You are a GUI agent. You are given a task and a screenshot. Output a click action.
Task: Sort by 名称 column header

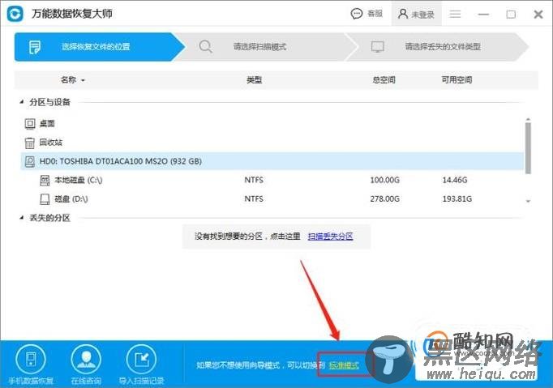point(73,80)
